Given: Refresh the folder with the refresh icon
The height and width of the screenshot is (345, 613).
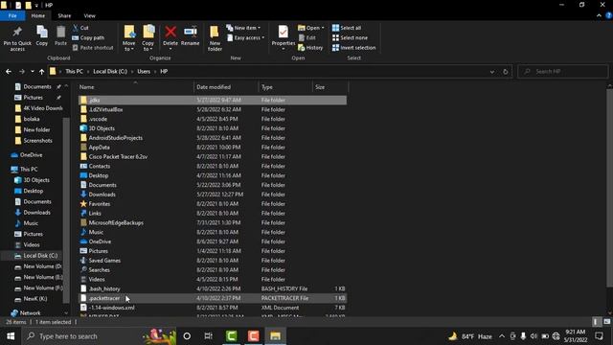Looking at the screenshot, I should (x=506, y=72).
